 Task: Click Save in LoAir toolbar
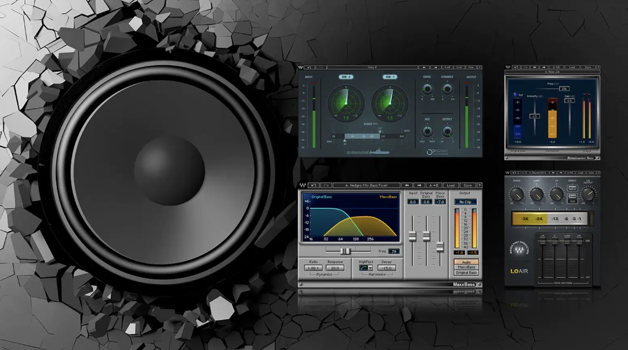(591, 173)
